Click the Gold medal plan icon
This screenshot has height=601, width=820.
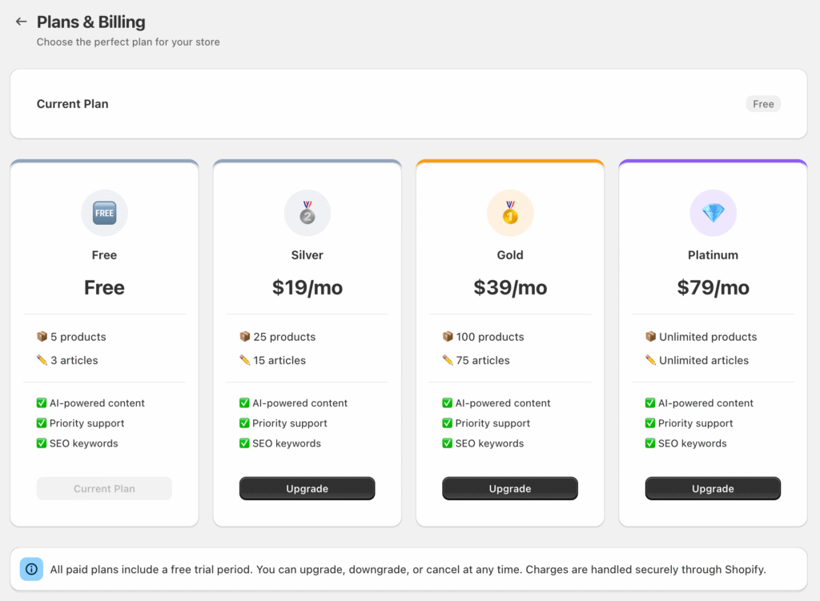[510, 213]
